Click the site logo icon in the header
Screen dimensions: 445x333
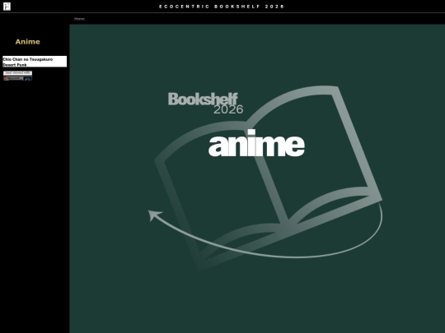point(7,7)
